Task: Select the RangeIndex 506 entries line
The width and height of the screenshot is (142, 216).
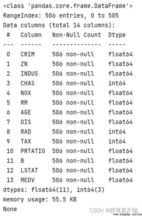Action: 61,15
